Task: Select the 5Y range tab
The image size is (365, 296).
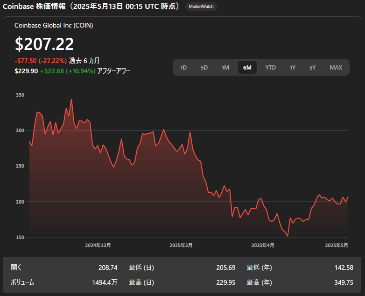Action: pyautogui.click(x=312, y=68)
